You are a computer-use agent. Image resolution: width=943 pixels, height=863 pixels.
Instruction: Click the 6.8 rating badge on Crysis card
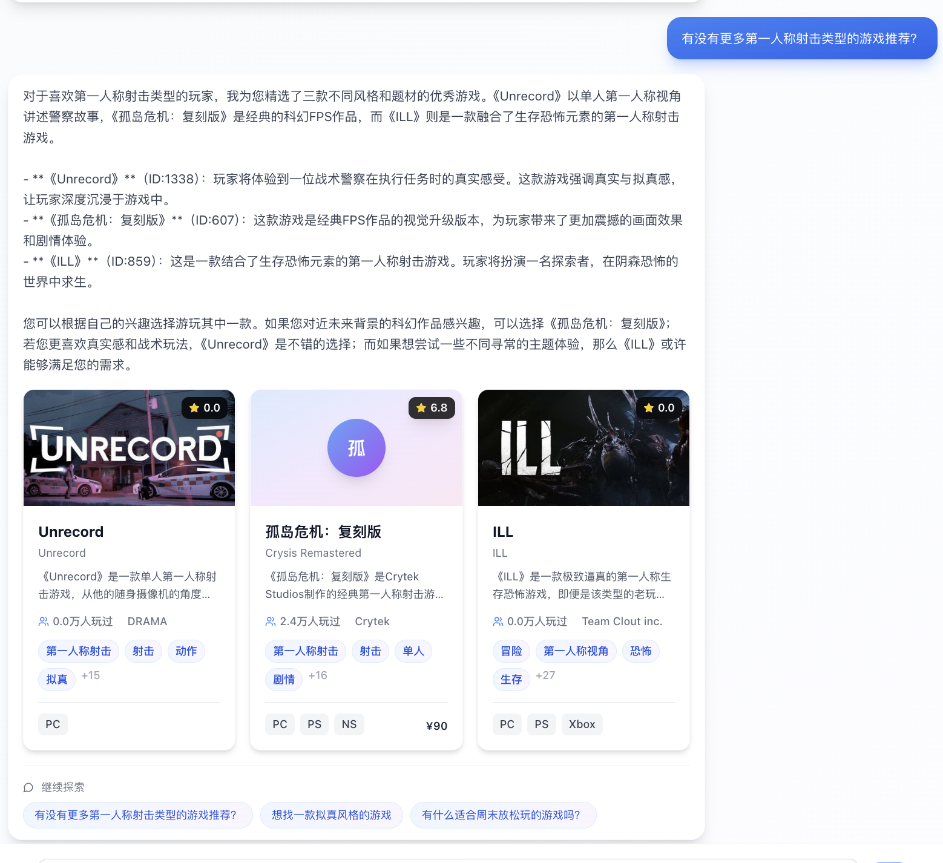tap(432, 407)
